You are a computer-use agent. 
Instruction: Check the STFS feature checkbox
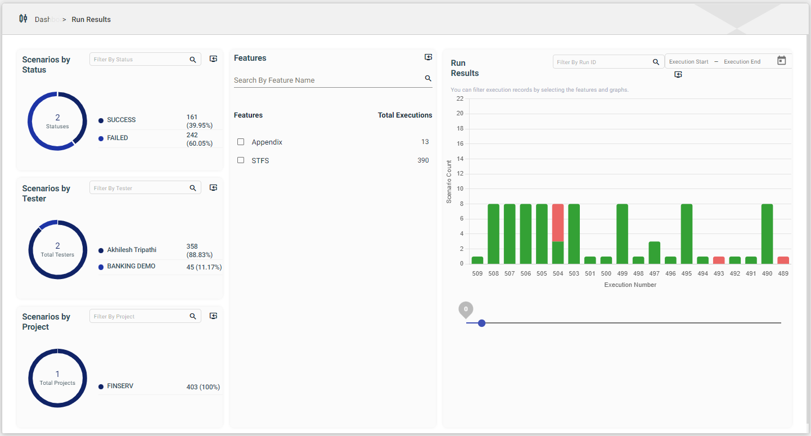(x=241, y=160)
